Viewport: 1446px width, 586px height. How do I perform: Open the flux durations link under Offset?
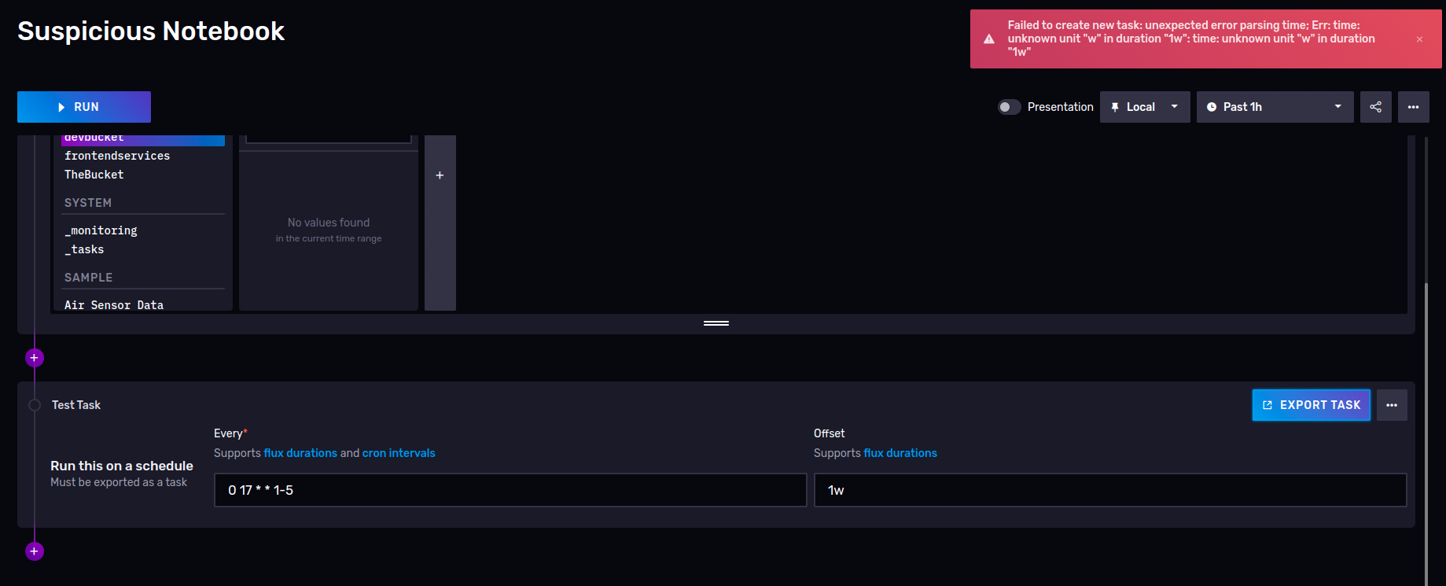point(900,453)
